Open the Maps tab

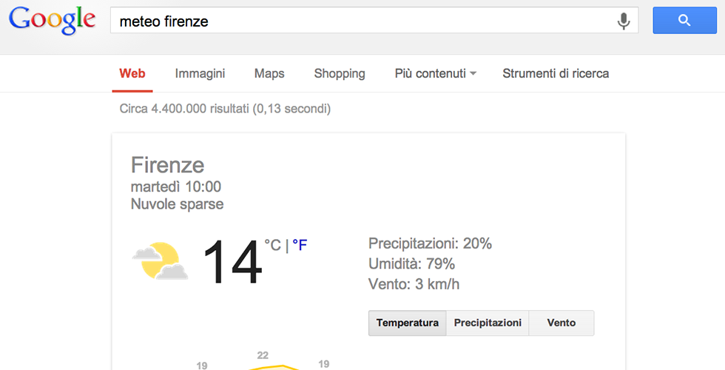point(269,73)
